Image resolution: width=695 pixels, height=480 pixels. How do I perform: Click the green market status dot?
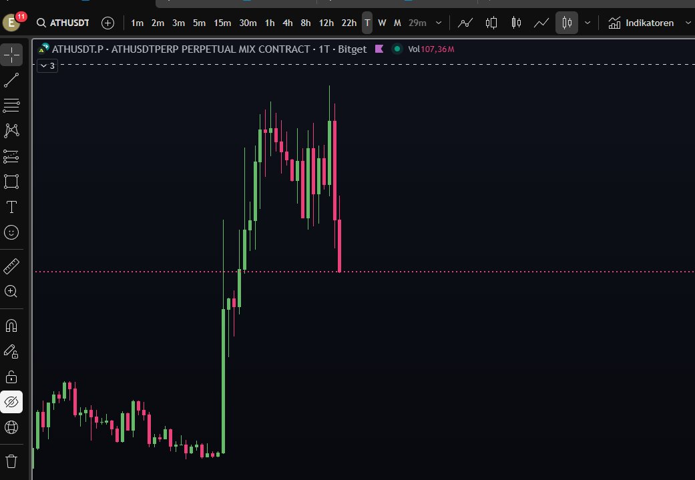pos(397,49)
